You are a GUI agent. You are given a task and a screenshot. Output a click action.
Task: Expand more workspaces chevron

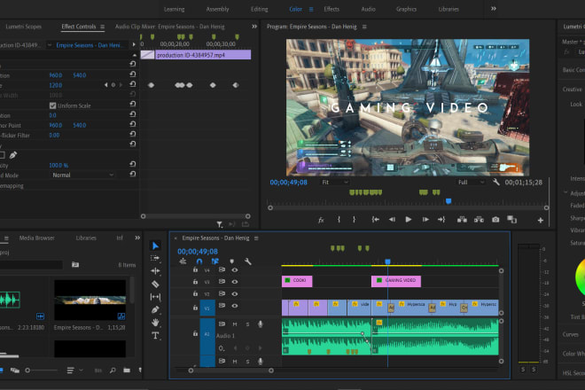[x=494, y=9]
